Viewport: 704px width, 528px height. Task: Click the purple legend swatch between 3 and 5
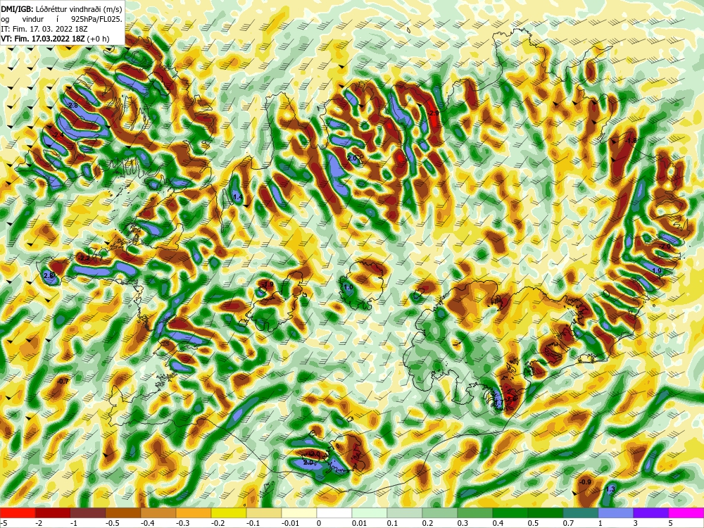coord(651,513)
